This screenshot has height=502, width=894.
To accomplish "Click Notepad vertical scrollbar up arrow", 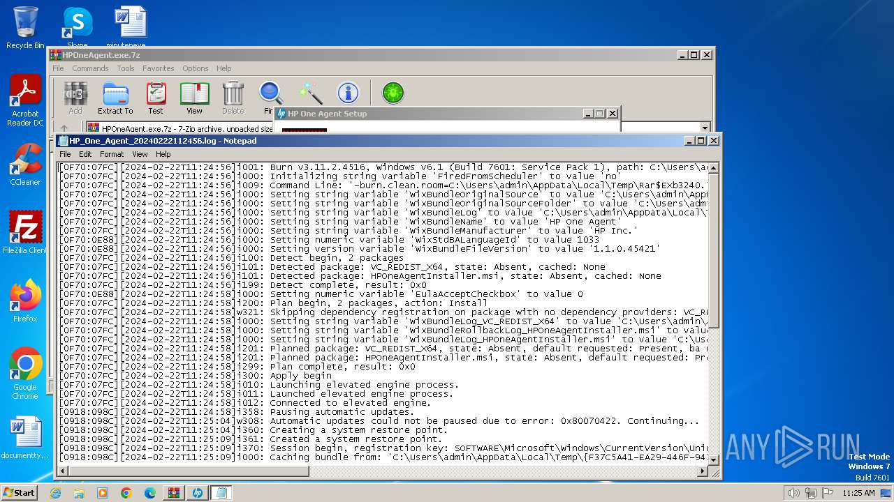I will [x=714, y=168].
